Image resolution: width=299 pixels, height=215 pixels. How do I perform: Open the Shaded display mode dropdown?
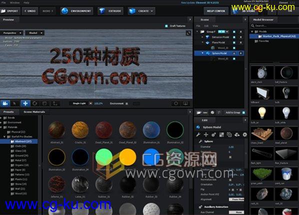(35, 33)
